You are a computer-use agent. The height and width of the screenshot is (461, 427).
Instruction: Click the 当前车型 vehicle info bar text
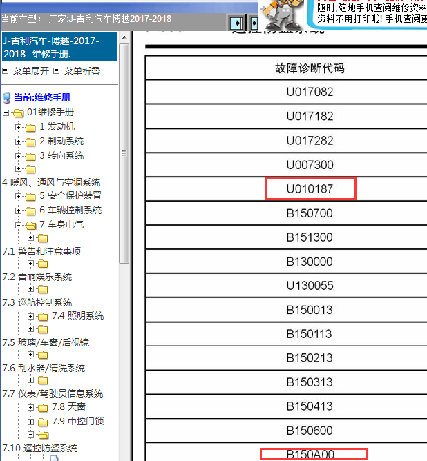[86, 19]
